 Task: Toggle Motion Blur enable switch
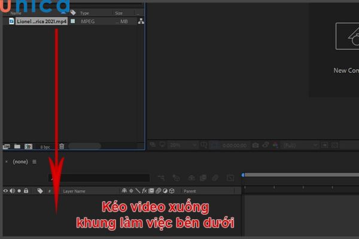(x=215, y=177)
